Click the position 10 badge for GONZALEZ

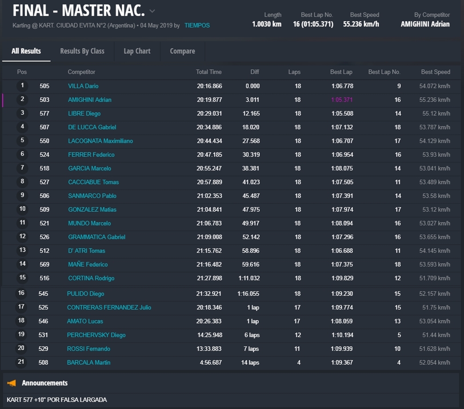22,209
